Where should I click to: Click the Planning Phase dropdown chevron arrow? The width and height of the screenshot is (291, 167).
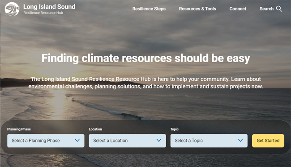click(x=77, y=140)
